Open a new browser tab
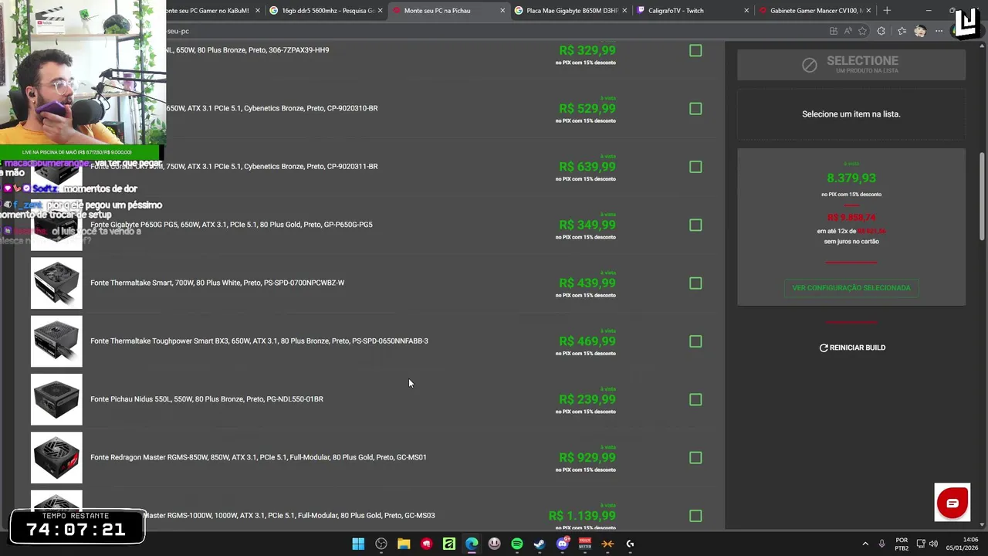The image size is (988, 556). coord(887,11)
